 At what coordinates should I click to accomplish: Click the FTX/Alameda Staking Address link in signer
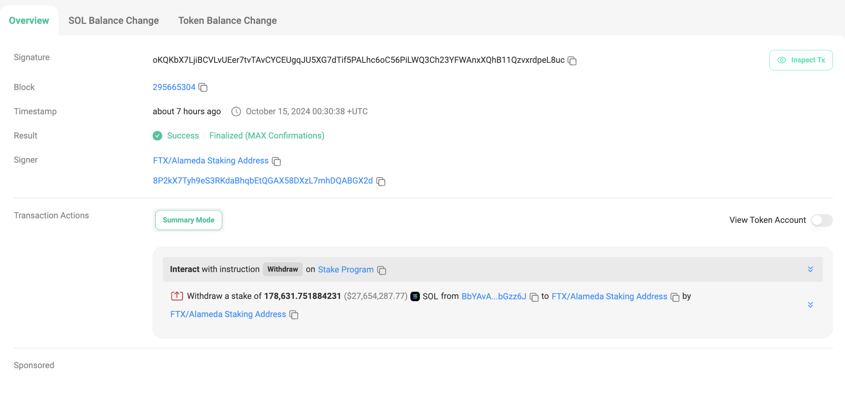coord(210,160)
